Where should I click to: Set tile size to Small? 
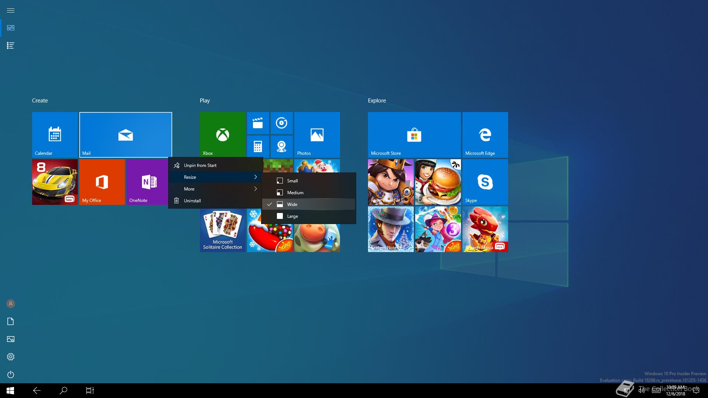point(309,181)
